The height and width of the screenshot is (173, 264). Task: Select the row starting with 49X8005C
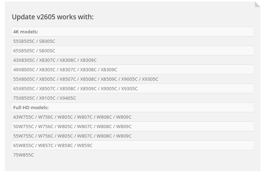click(x=65, y=69)
